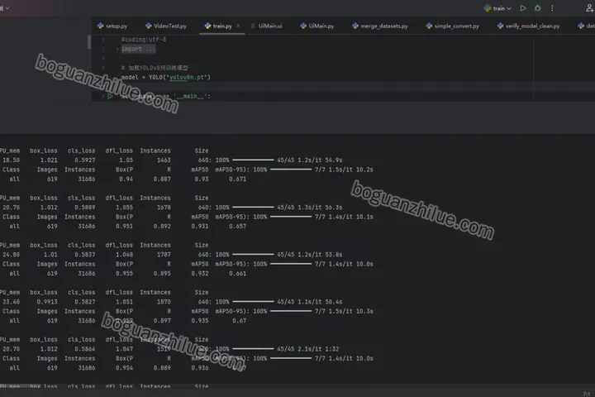Click the recall value 0.897
The width and height of the screenshot is (595, 397).
pos(162,321)
